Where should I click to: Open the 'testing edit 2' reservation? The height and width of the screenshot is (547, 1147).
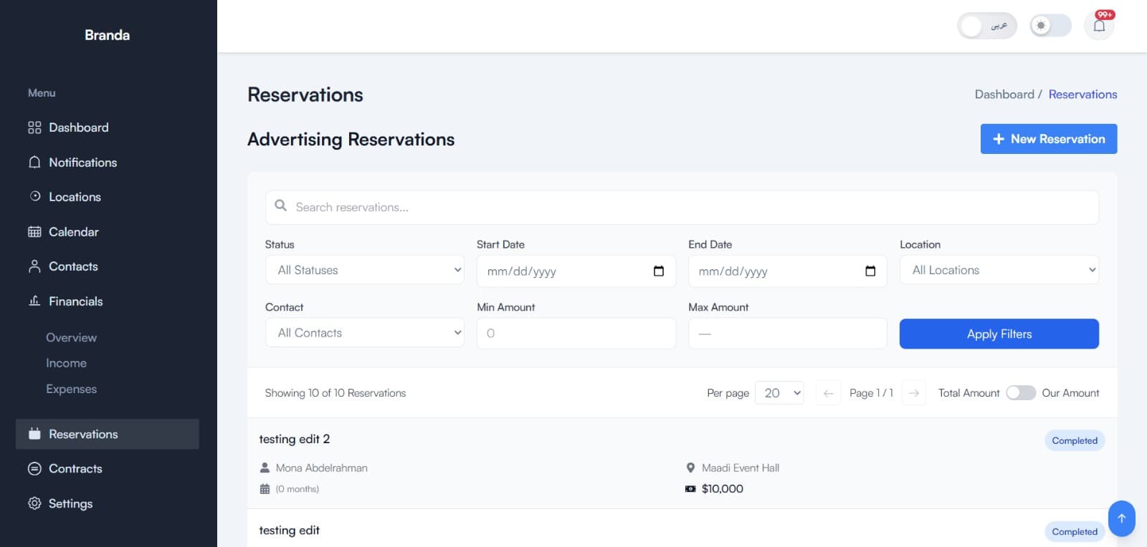(295, 439)
